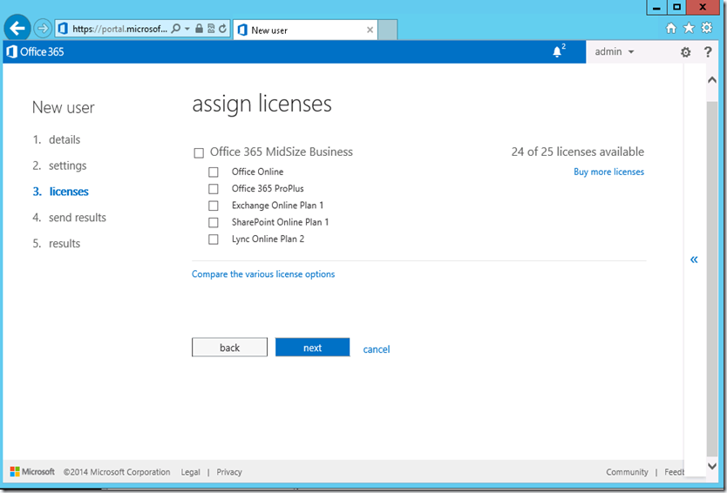Click the Office 365 logo
727x493 pixels.
pyautogui.click(x=36, y=52)
